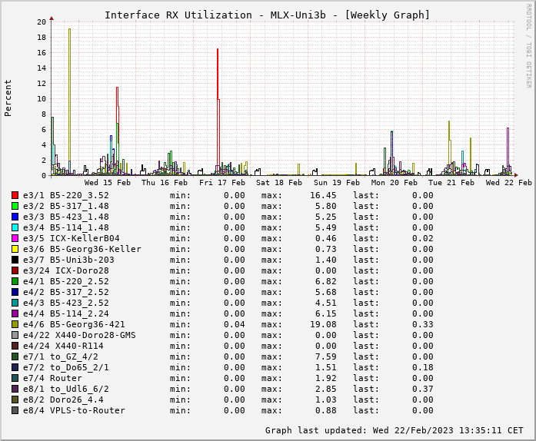Screen dimensions: 536x441
Task: Select the e4/22 X440-Doro28-GMS legend label
Action: (x=79, y=335)
